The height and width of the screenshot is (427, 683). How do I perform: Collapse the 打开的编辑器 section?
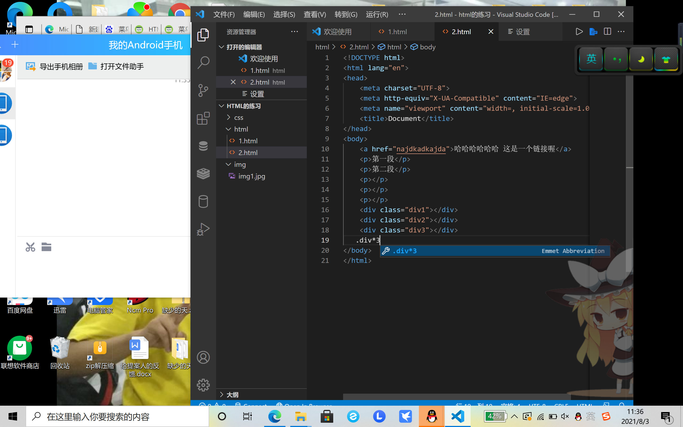(x=221, y=47)
